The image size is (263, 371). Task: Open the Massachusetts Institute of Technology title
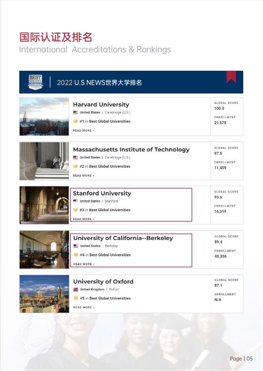(131, 149)
